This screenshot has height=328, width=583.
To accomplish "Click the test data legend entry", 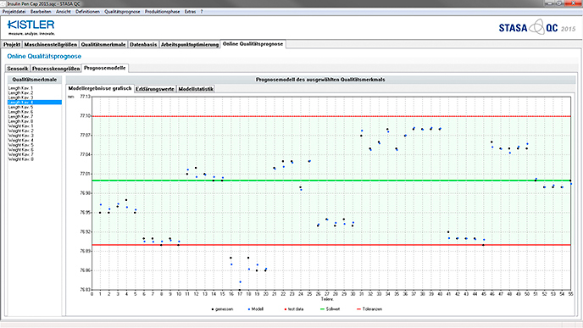I will tap(294, 309).
